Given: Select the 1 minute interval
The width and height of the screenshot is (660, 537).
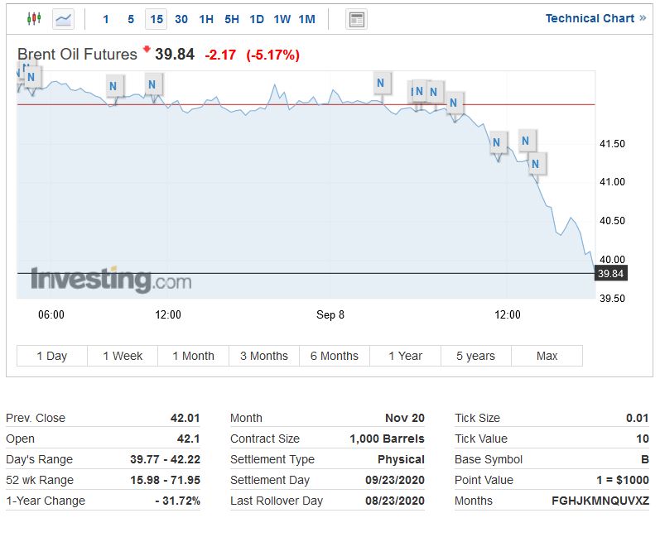Looking at the screenshot, I should pos(106,19).
